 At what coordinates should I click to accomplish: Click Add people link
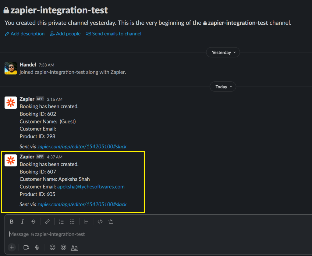pyautogui.click(x=65, y=34)
